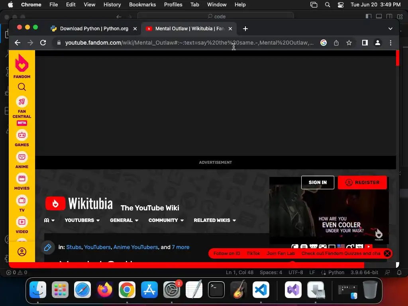Select the Mental Outlaw Wikitubia tab

pyautogui.click(x=189, y=29)
